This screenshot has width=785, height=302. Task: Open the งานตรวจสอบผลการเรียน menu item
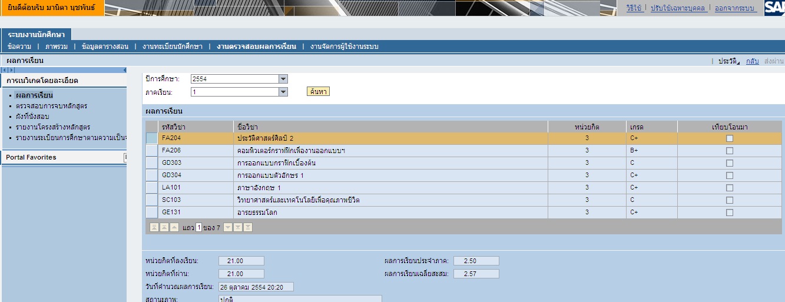click(256, 47)
